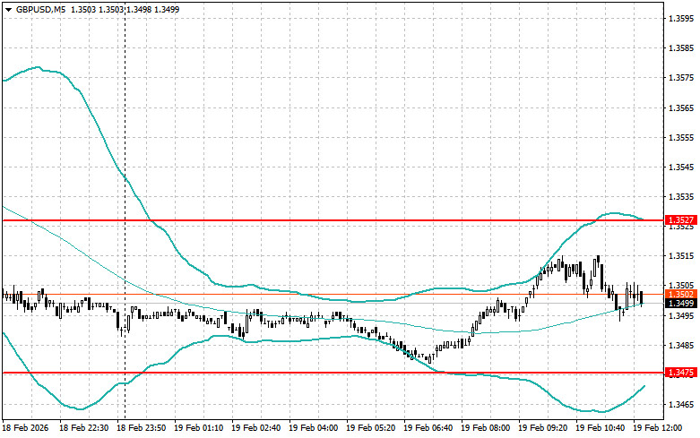Click the 1.3545 price scale value
Screen dimensions: 700x438
tap(681, 167)
